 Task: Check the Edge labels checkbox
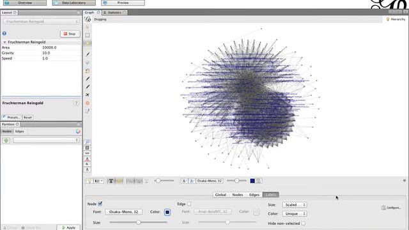coord(189,204)
